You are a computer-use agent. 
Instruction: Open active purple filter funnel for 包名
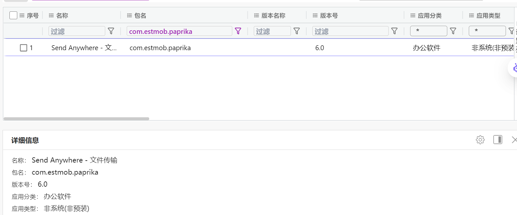pos(238,31)
